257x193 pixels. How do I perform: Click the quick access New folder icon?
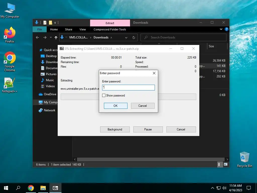(50, 23)
